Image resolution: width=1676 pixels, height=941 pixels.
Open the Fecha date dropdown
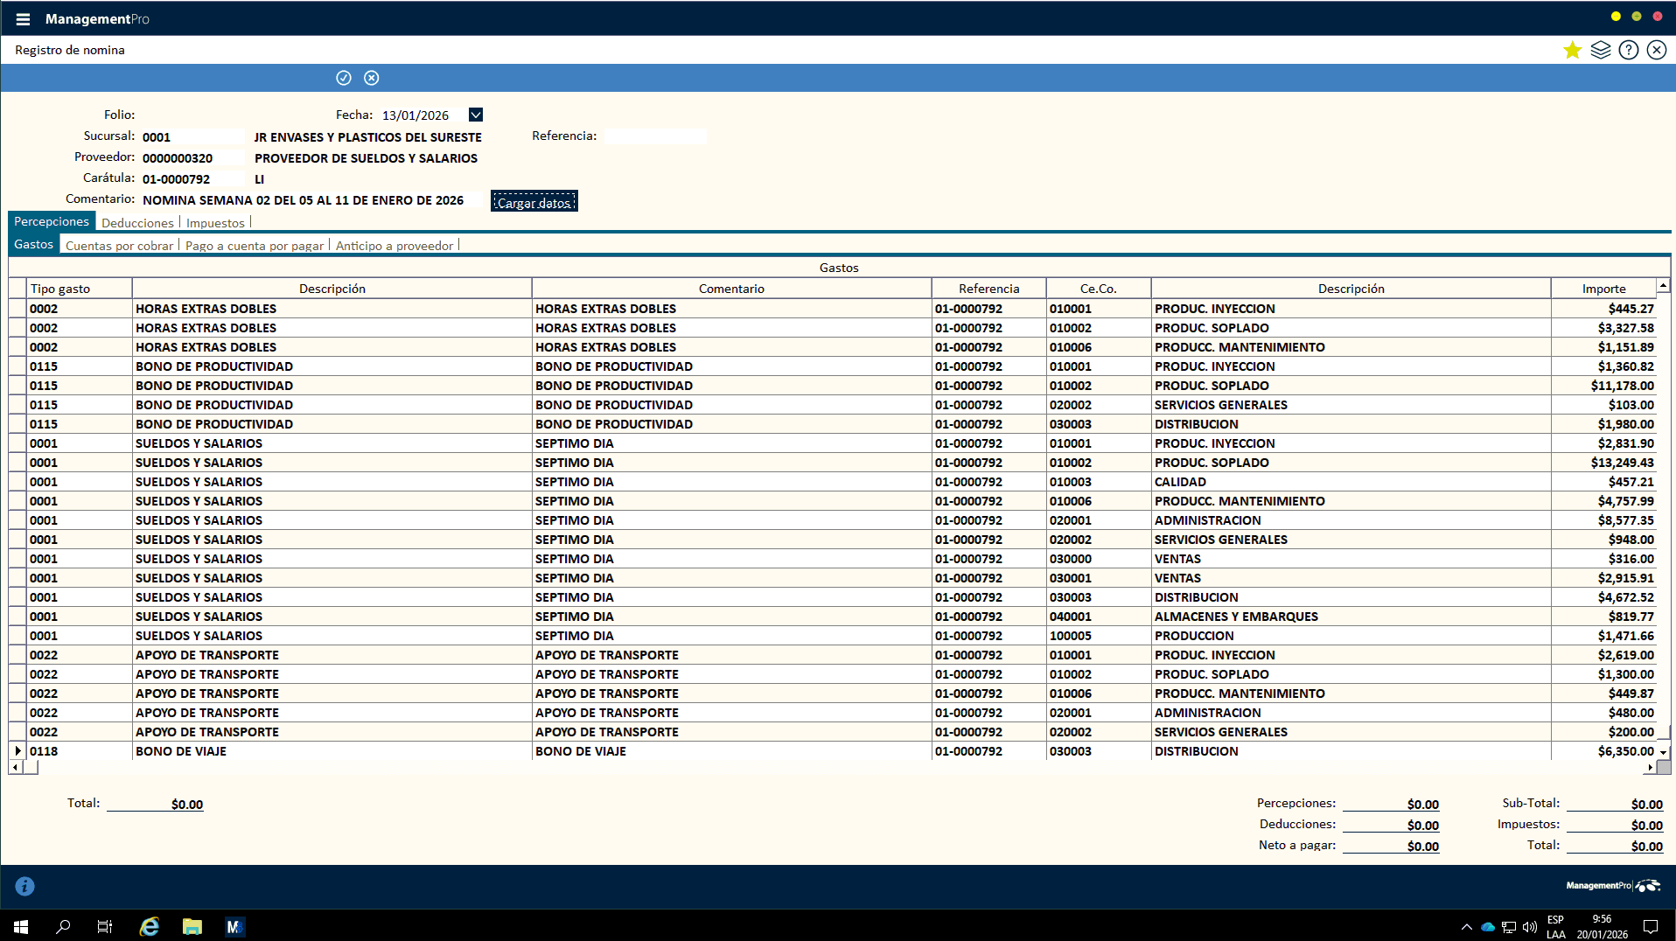pyautogui.click(x=476, y=115)
